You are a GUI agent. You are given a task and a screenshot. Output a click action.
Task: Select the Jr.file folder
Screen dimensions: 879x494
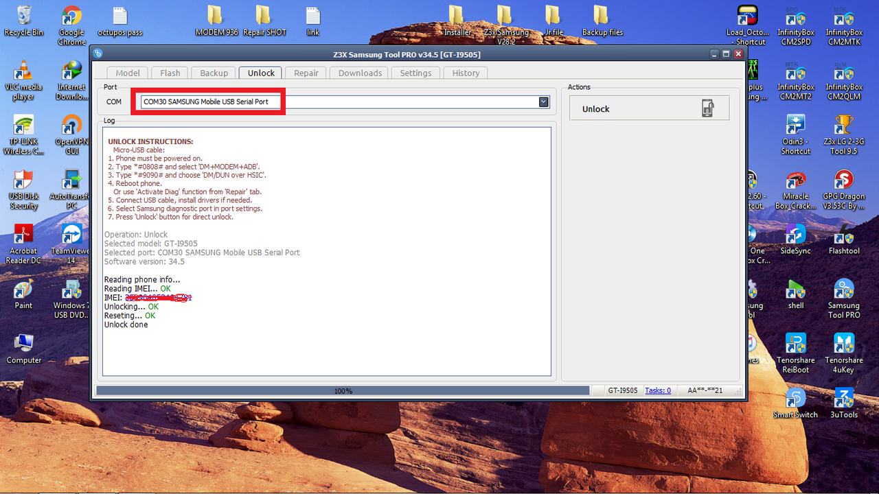[553, 21]
